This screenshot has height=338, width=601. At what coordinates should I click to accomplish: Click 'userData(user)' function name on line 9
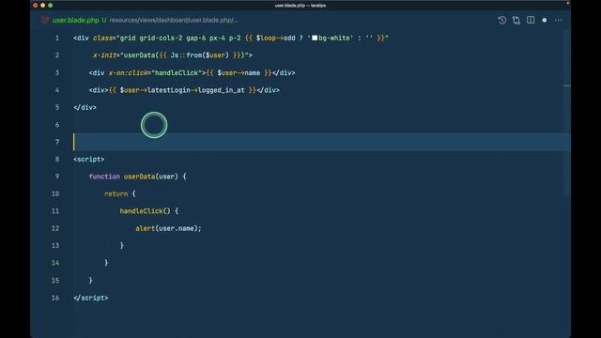click(150, 177)
